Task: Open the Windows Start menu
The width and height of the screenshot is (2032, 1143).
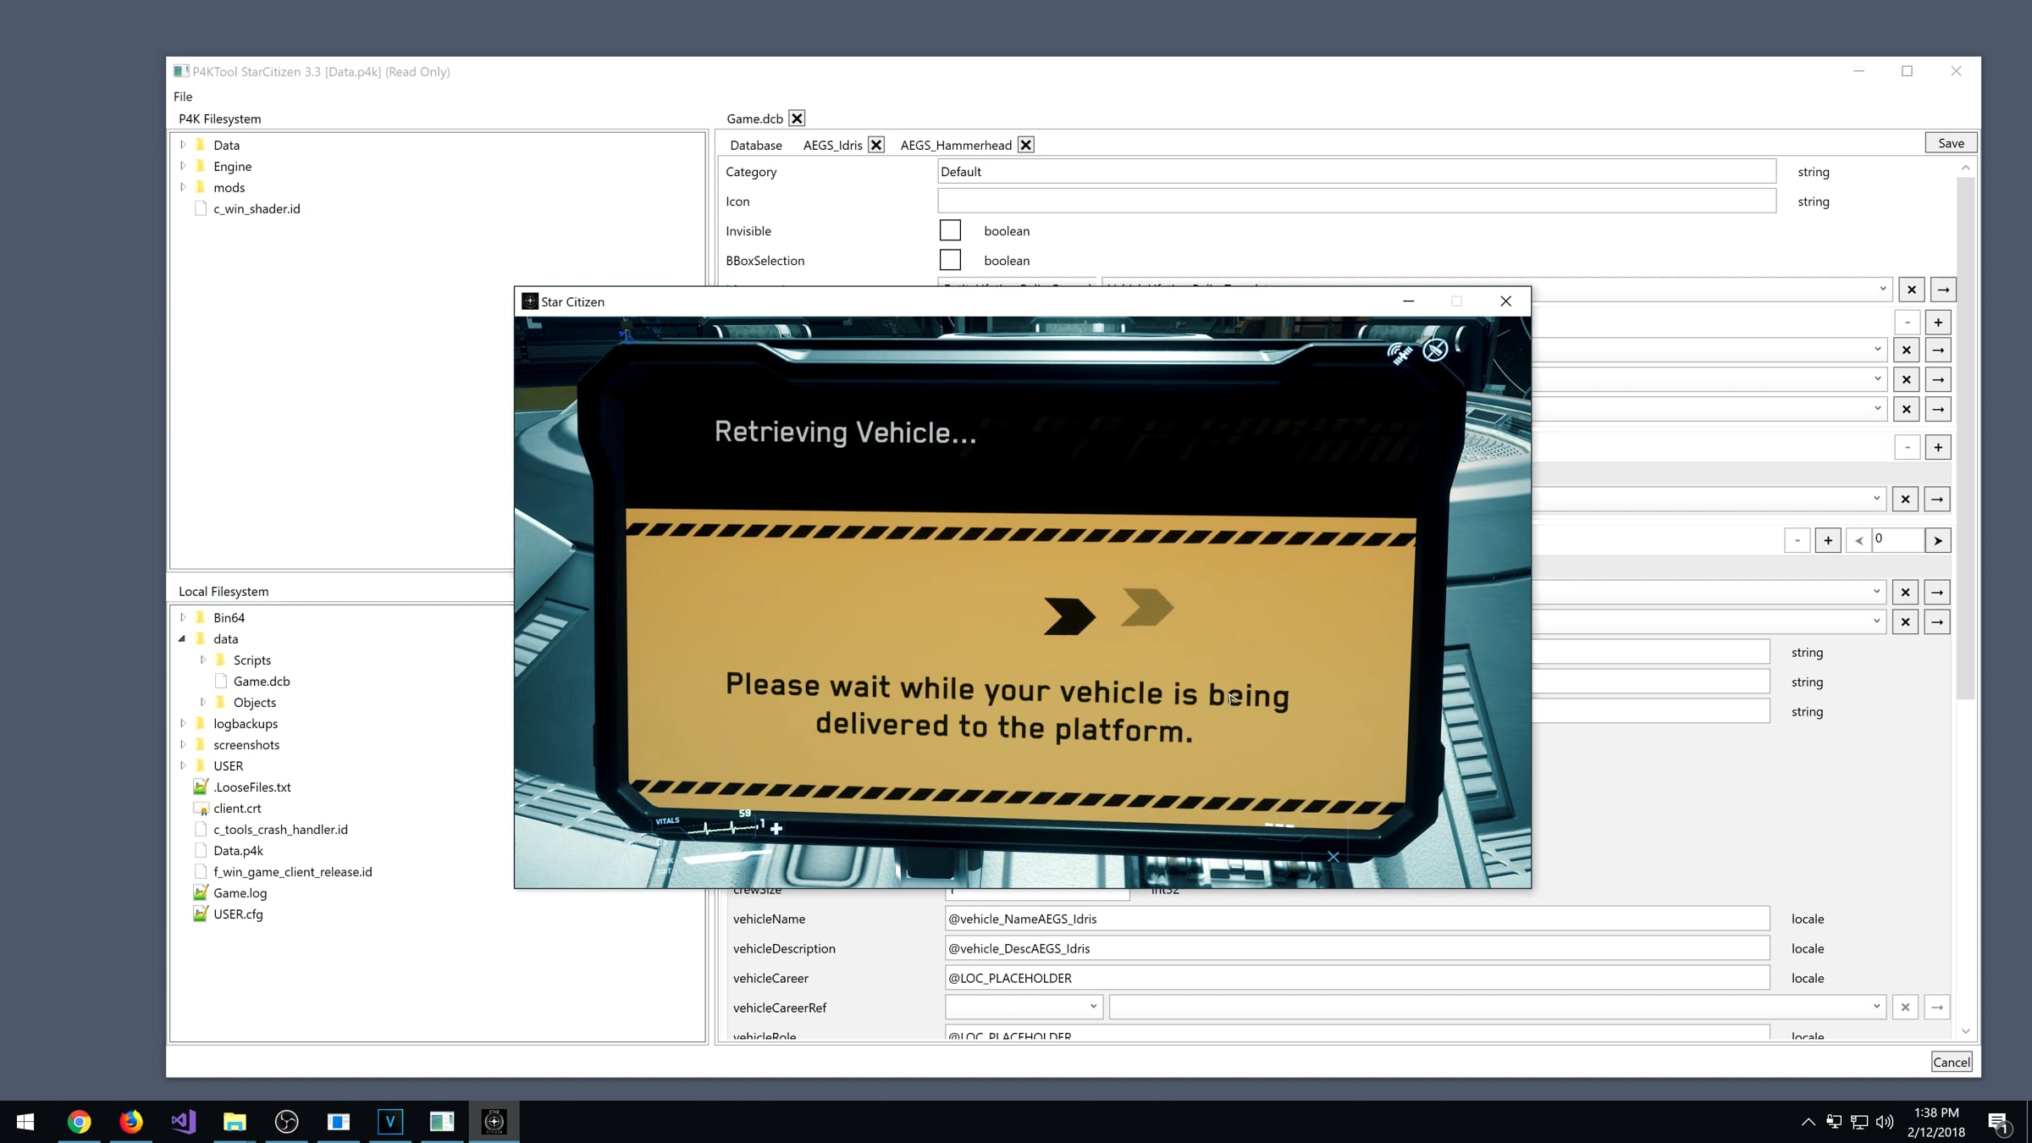Action: 25,1122
